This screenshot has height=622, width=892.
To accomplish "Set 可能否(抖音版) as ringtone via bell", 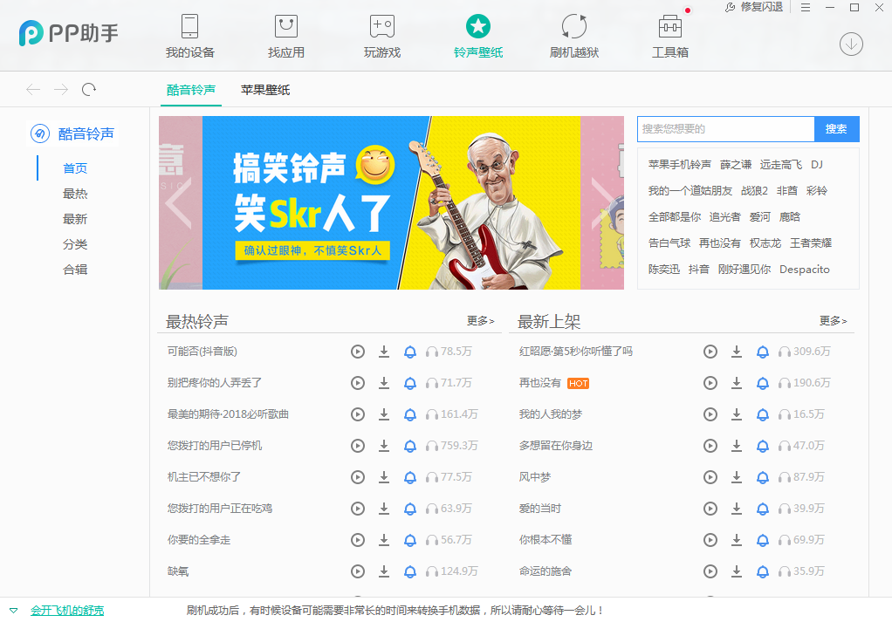I will (x=409, y=352).
